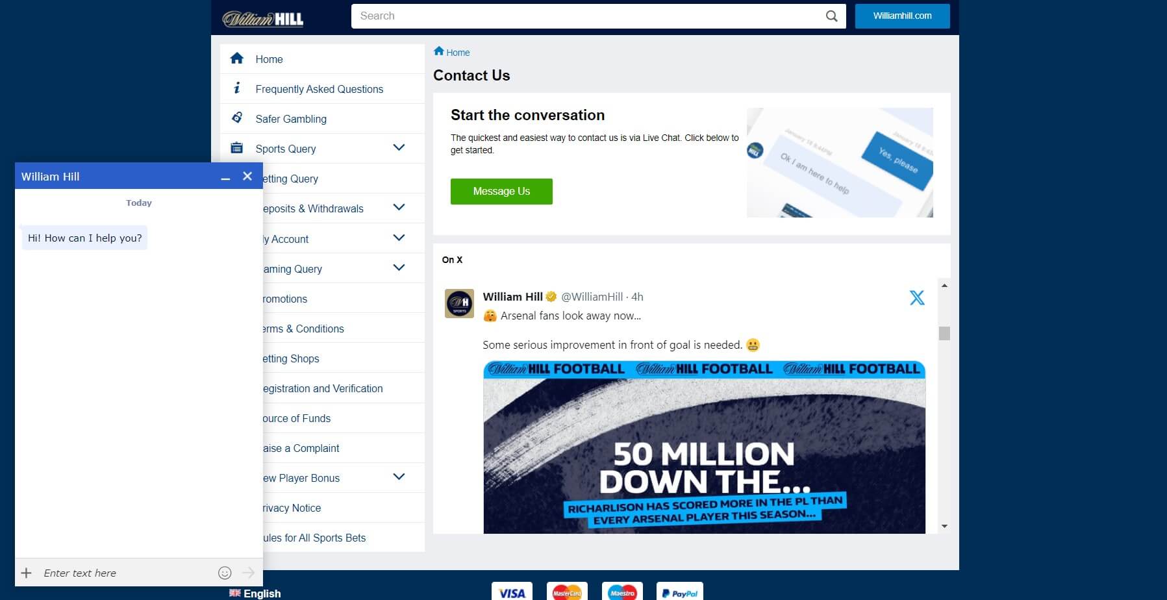Select the Home house icon in the sidebar
This screenshot has height=600, width=1167.
237,58
